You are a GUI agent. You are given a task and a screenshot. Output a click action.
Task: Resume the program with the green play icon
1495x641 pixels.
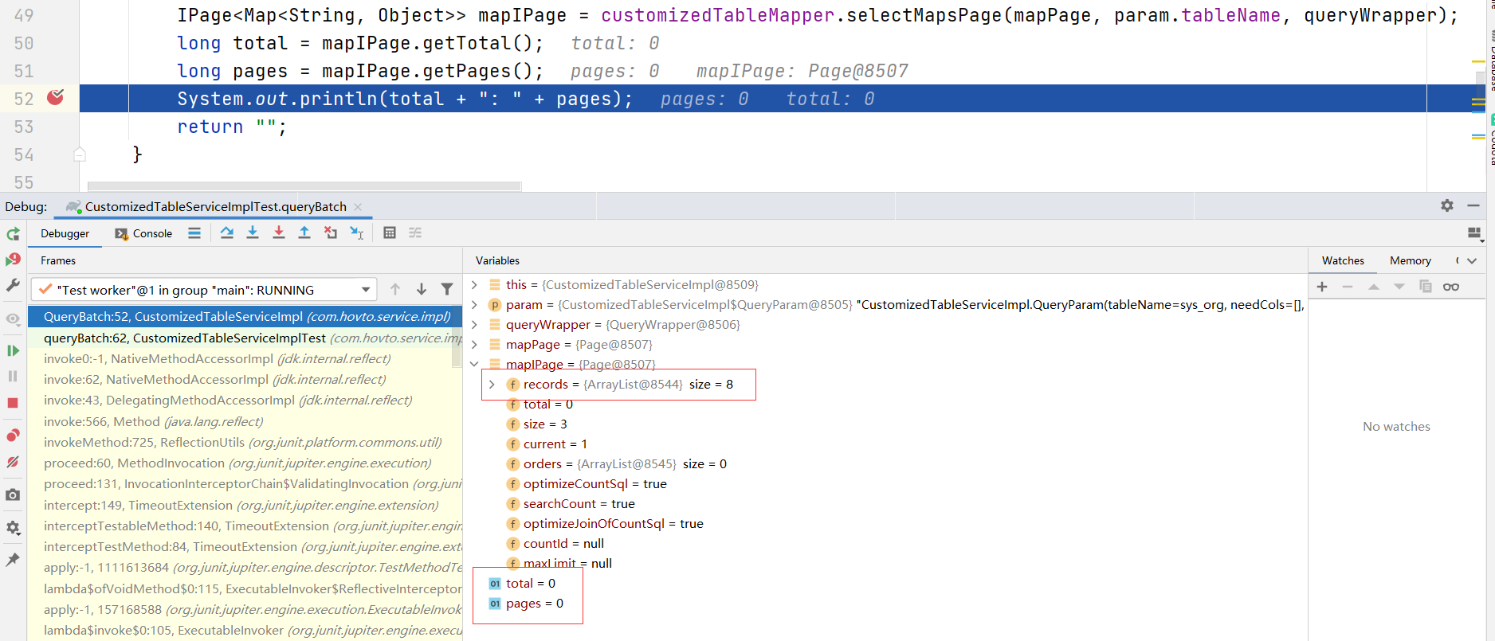point(13,350)
